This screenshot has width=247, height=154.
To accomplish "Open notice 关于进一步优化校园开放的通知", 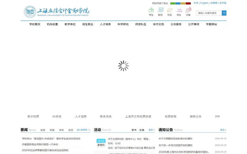I will click(175, 145).
